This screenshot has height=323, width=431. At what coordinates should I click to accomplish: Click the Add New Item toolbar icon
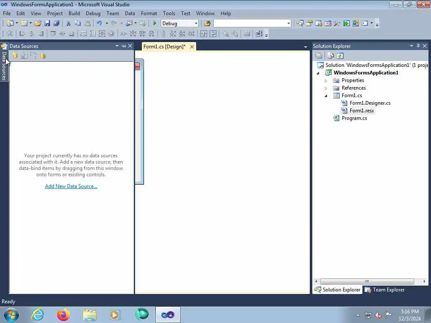(24, 24)
